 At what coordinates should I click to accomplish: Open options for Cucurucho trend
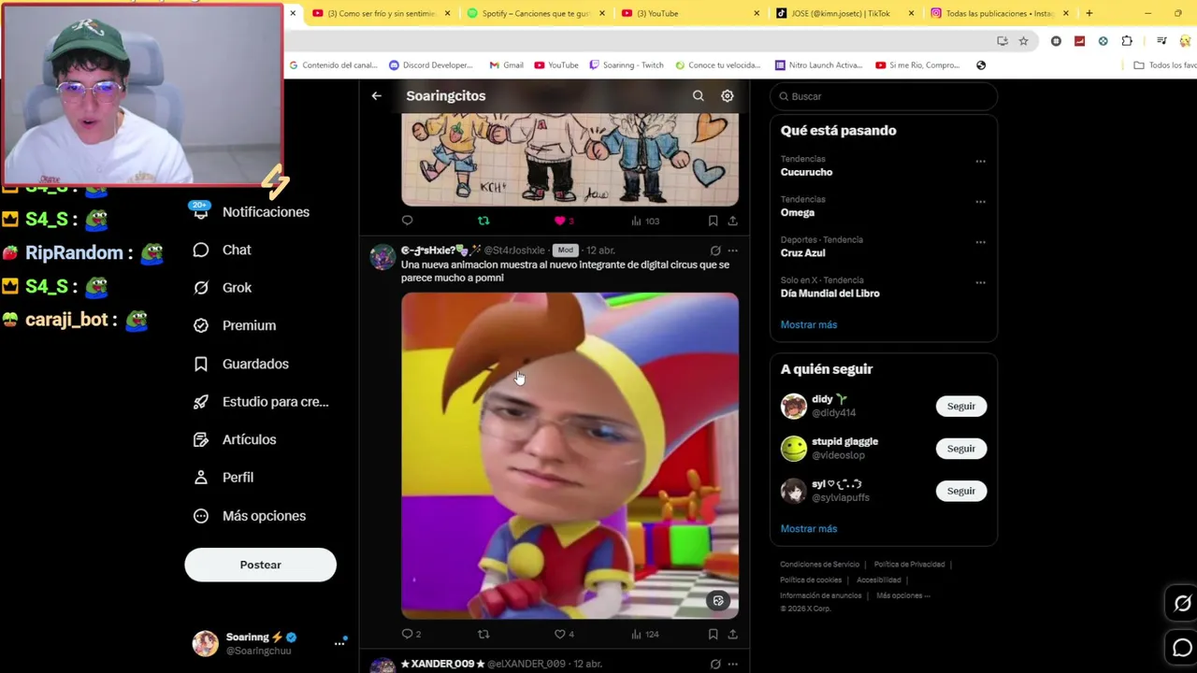pyautogui.click(x=980, y=161)
